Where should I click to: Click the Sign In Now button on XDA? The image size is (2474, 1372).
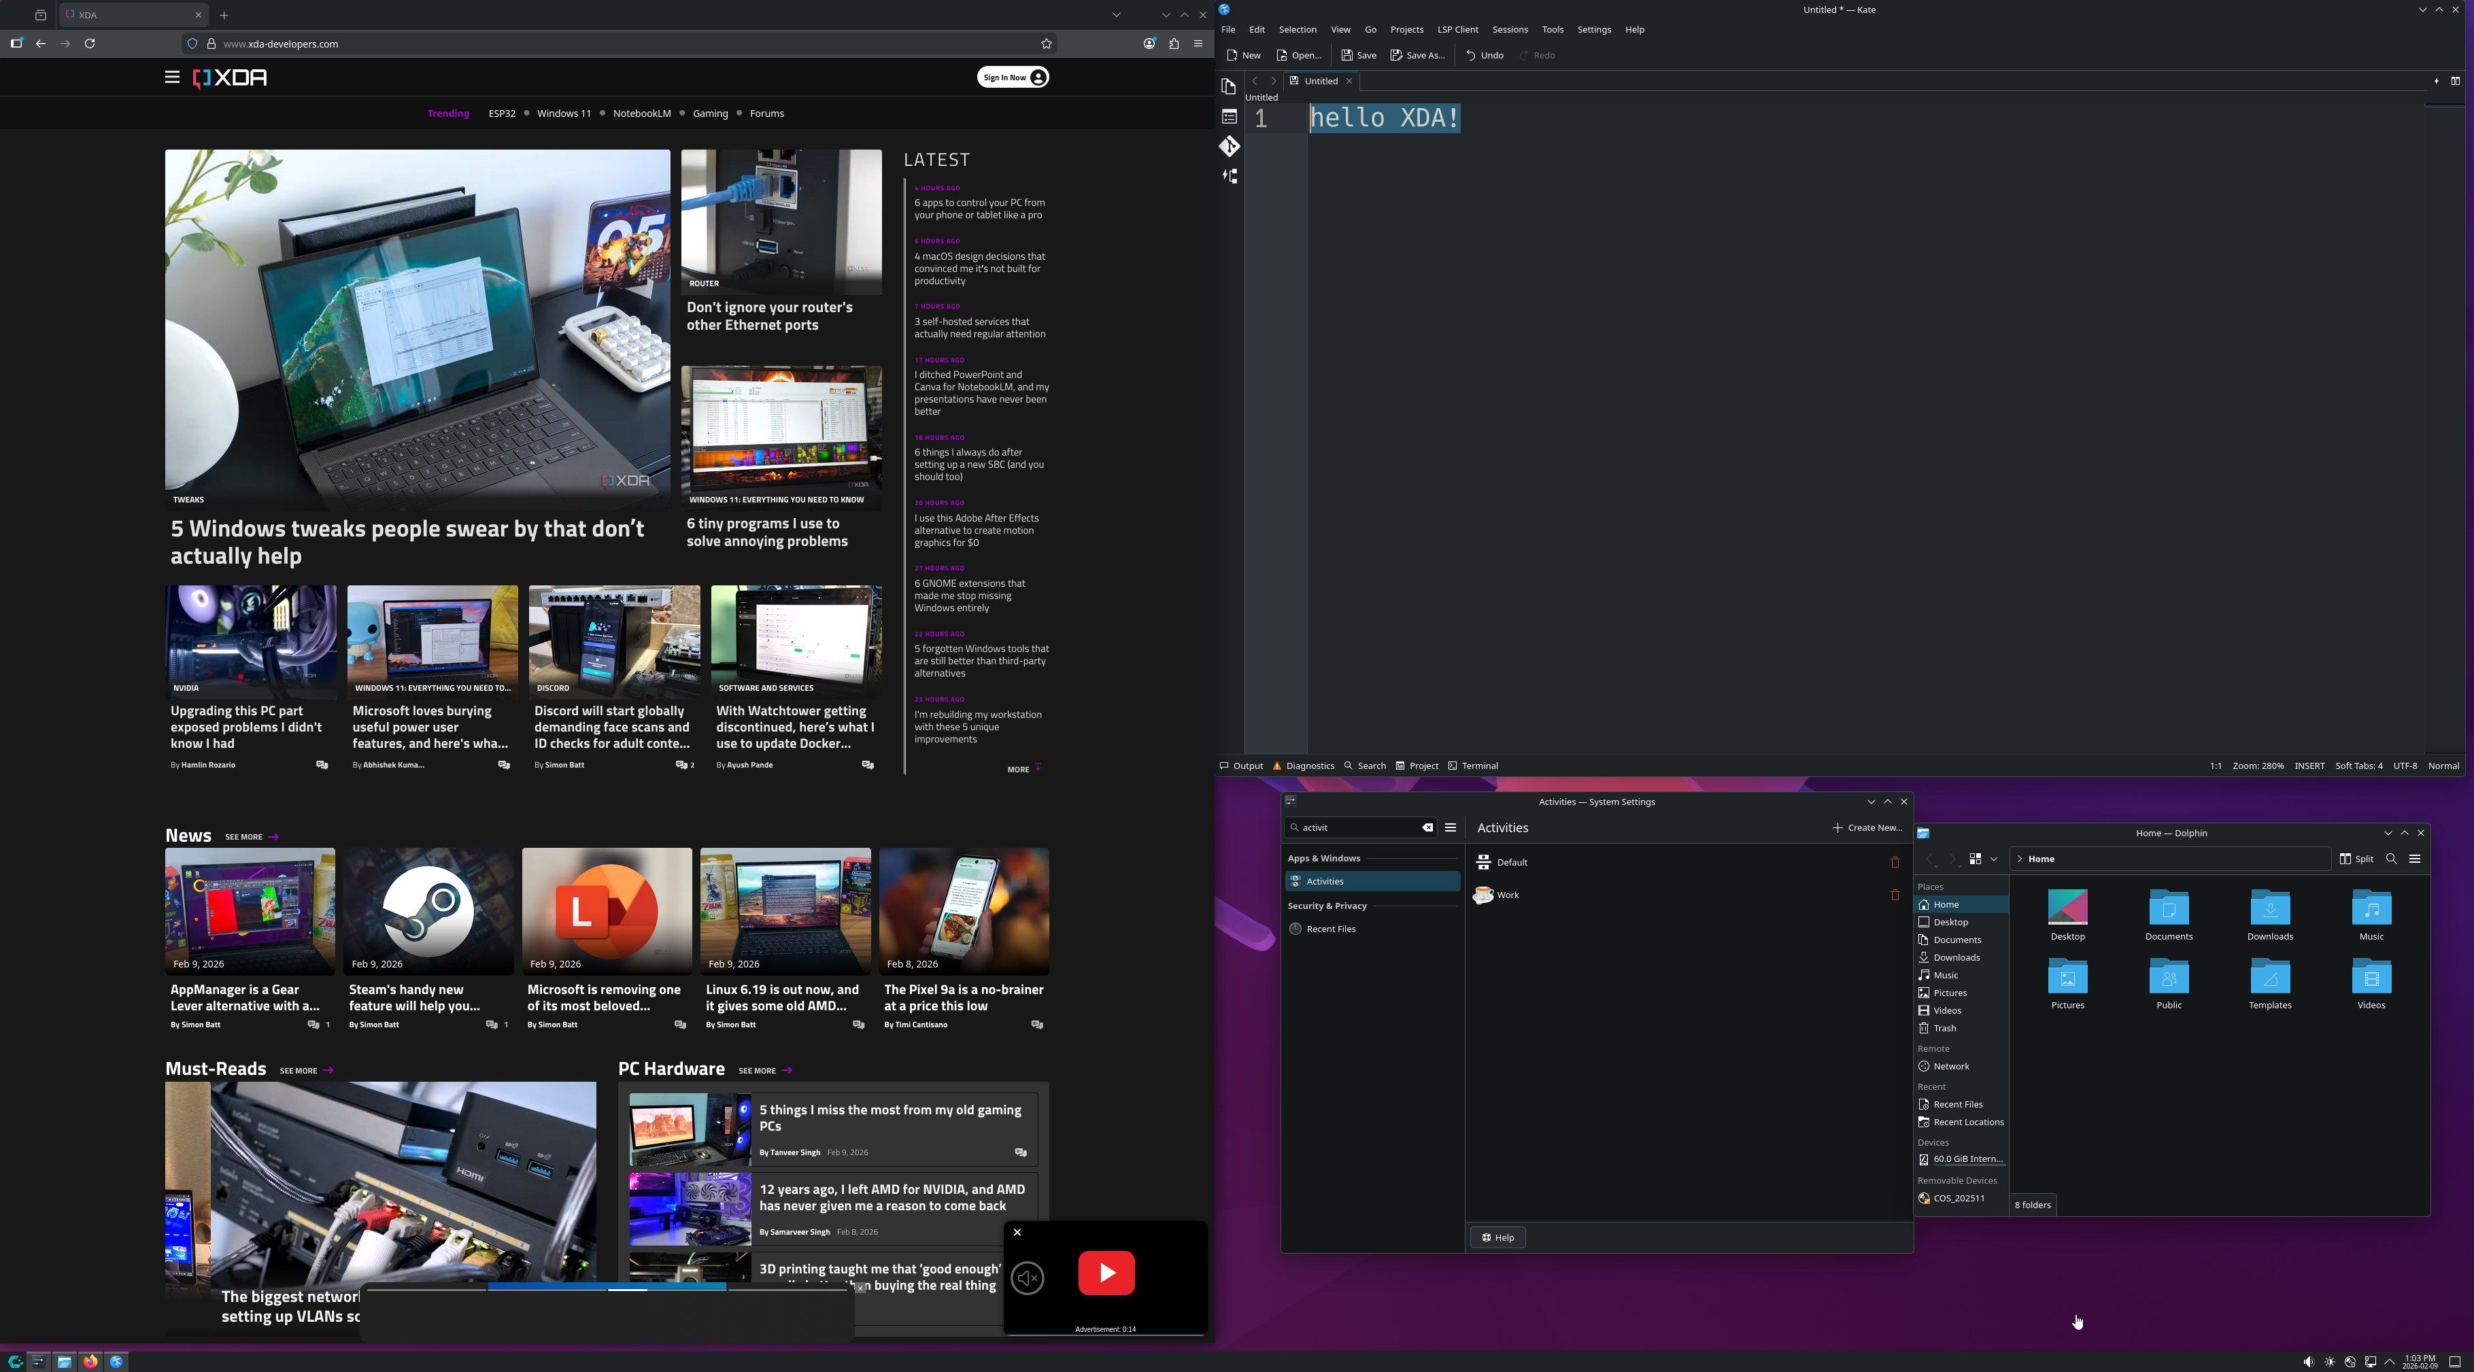click(x=1013, y=77)
